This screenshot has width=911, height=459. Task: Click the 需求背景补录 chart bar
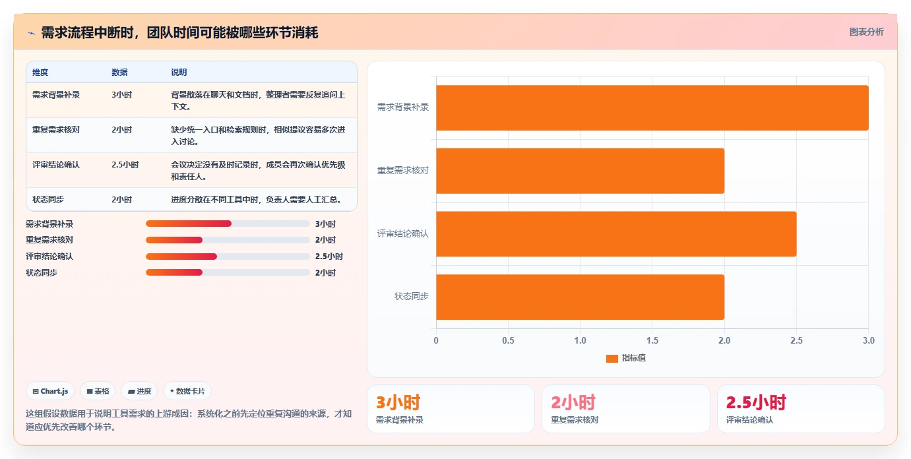point(652,107)
